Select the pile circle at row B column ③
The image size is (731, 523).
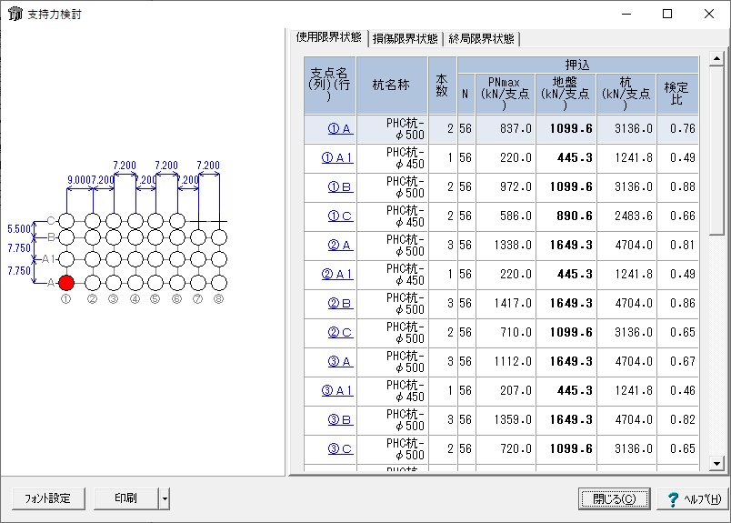(114, 237)
